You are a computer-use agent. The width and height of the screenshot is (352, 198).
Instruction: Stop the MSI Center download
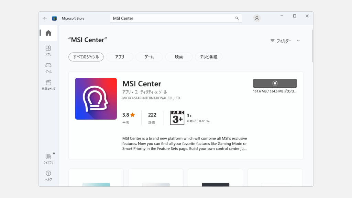point(275,83)
